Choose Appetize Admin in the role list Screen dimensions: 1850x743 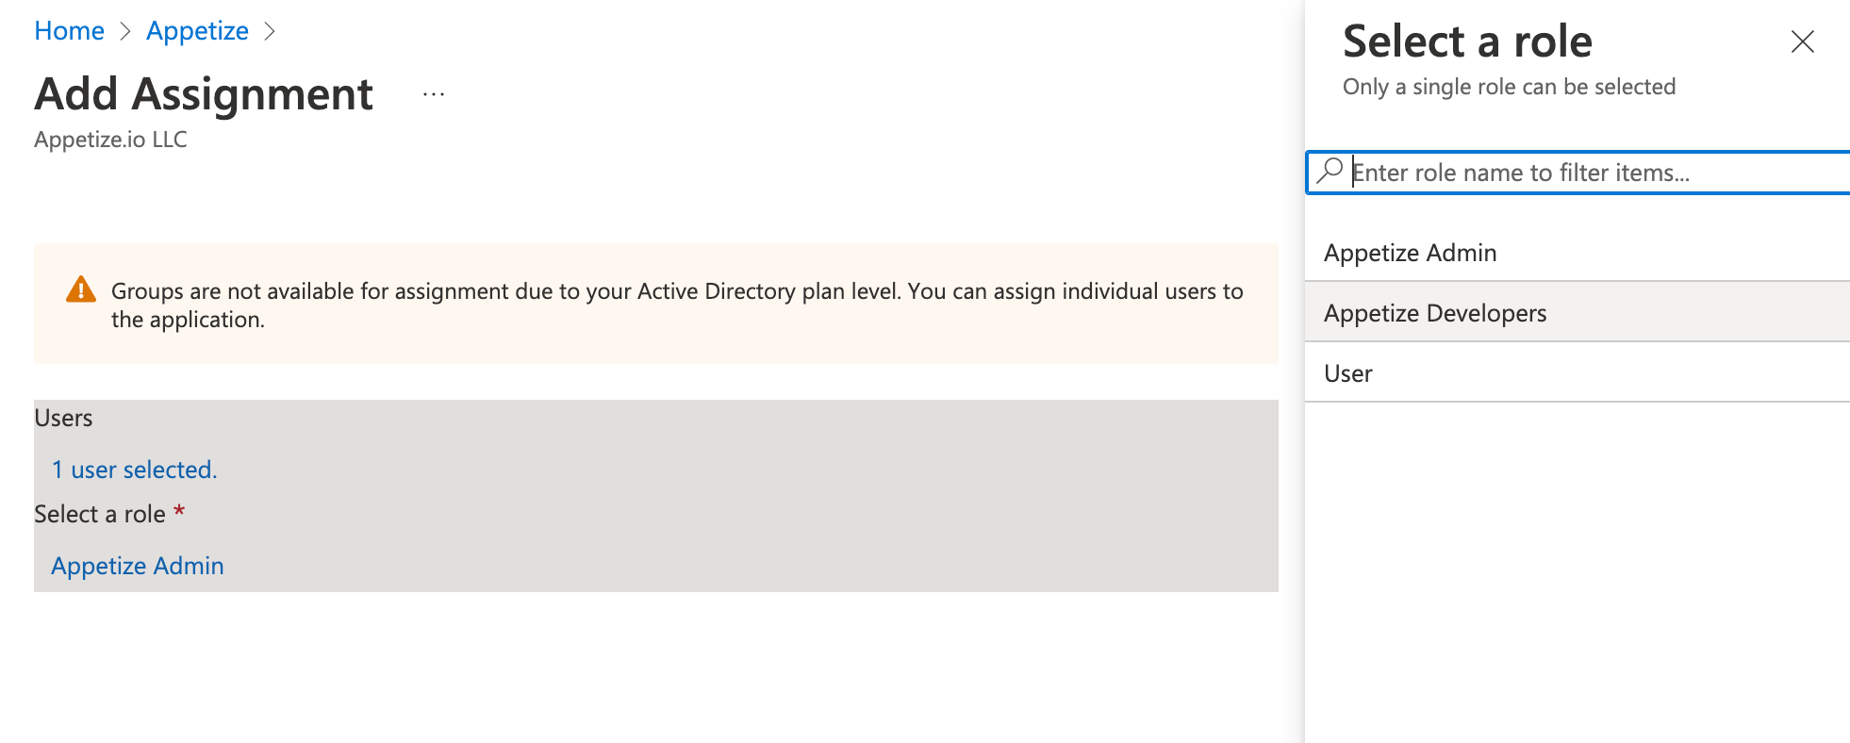tap(1410, 253)
